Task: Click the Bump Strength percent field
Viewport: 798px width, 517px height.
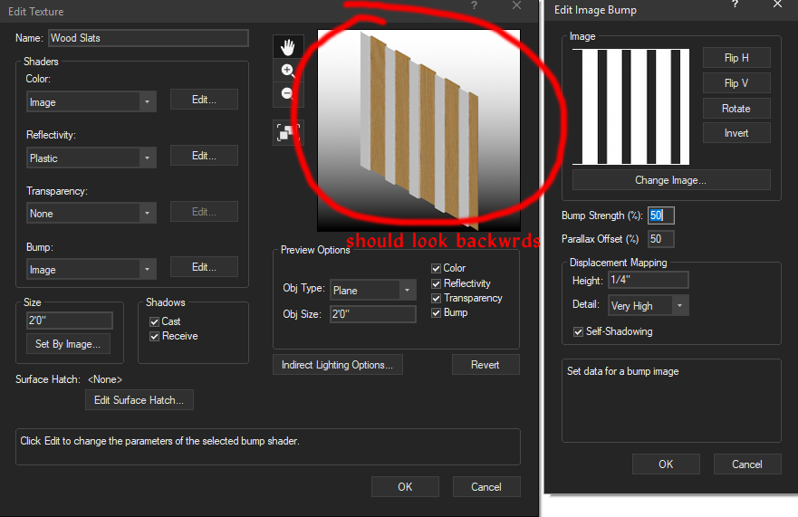Action: 660,215
